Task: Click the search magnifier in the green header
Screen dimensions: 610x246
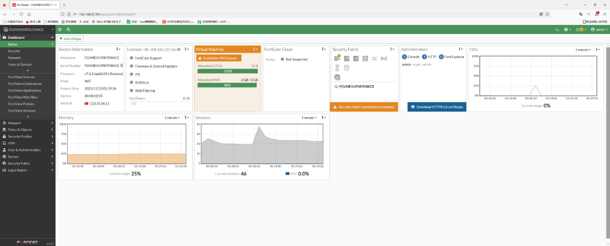Action: pyautogui.click(x=68, y=29)
